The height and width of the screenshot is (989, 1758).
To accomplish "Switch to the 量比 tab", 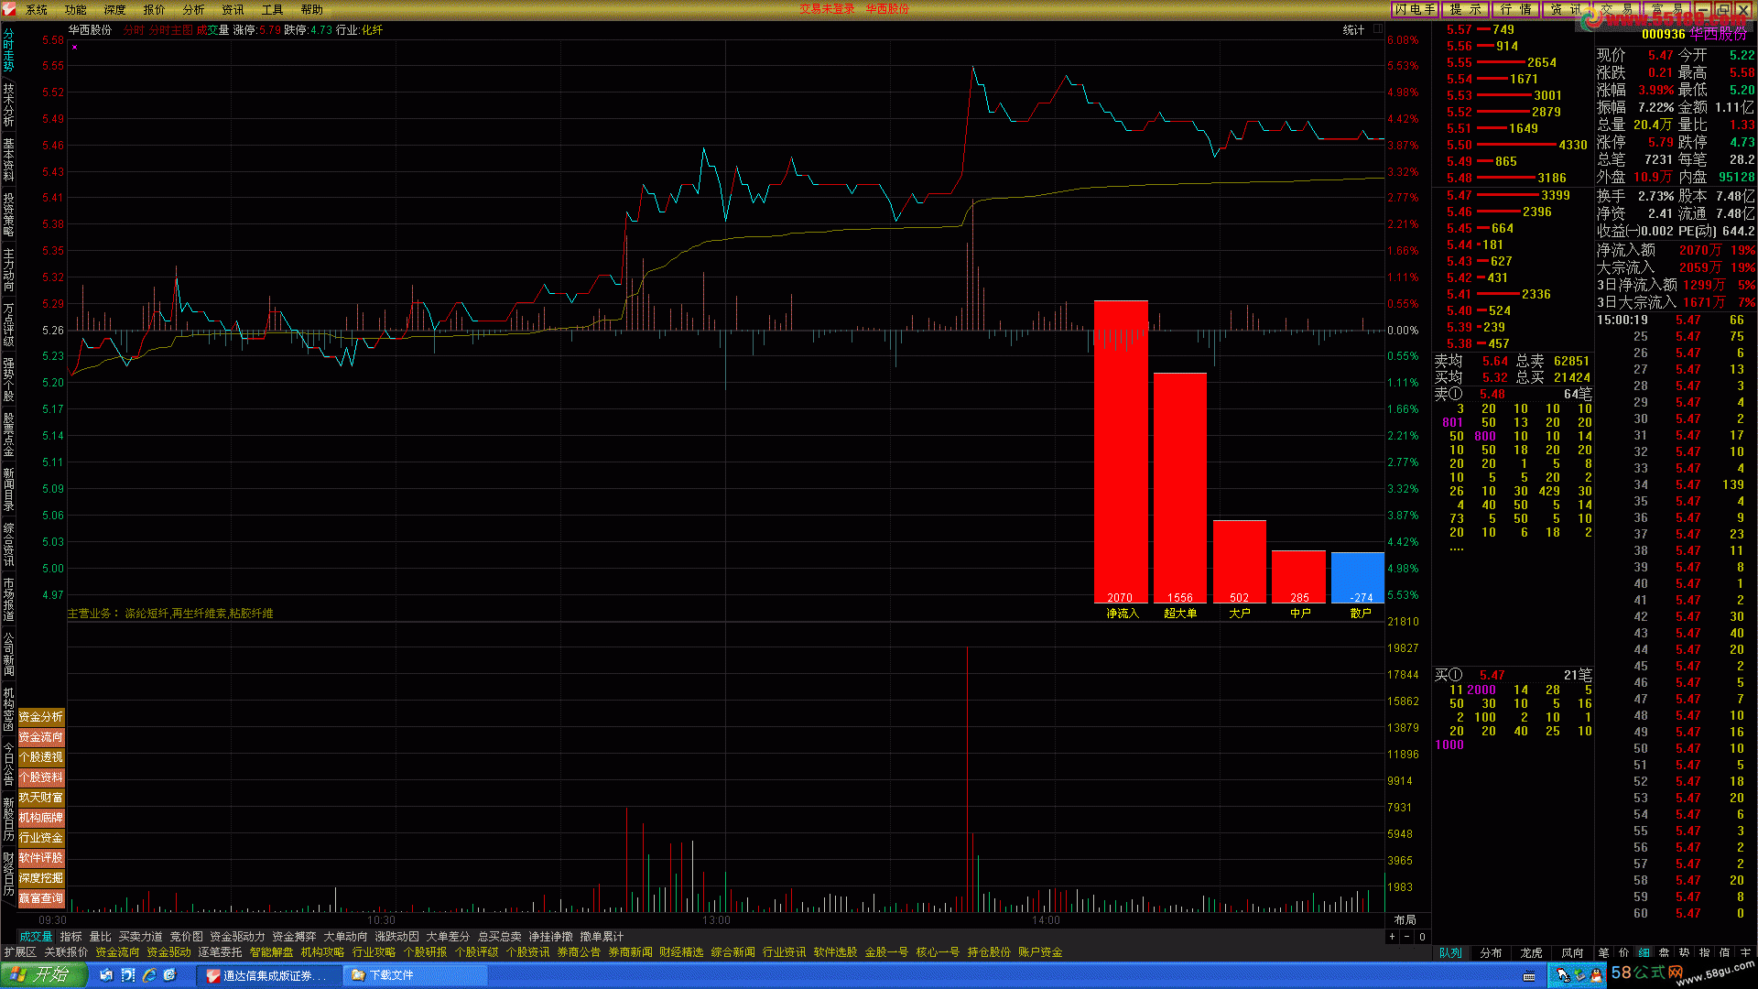I will coord(100,937).
